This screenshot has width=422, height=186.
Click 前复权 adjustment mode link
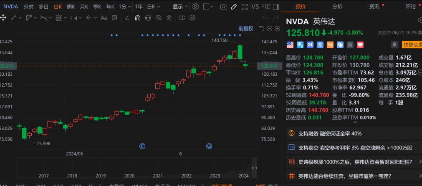pyautogui.click(x=246, y=29)
